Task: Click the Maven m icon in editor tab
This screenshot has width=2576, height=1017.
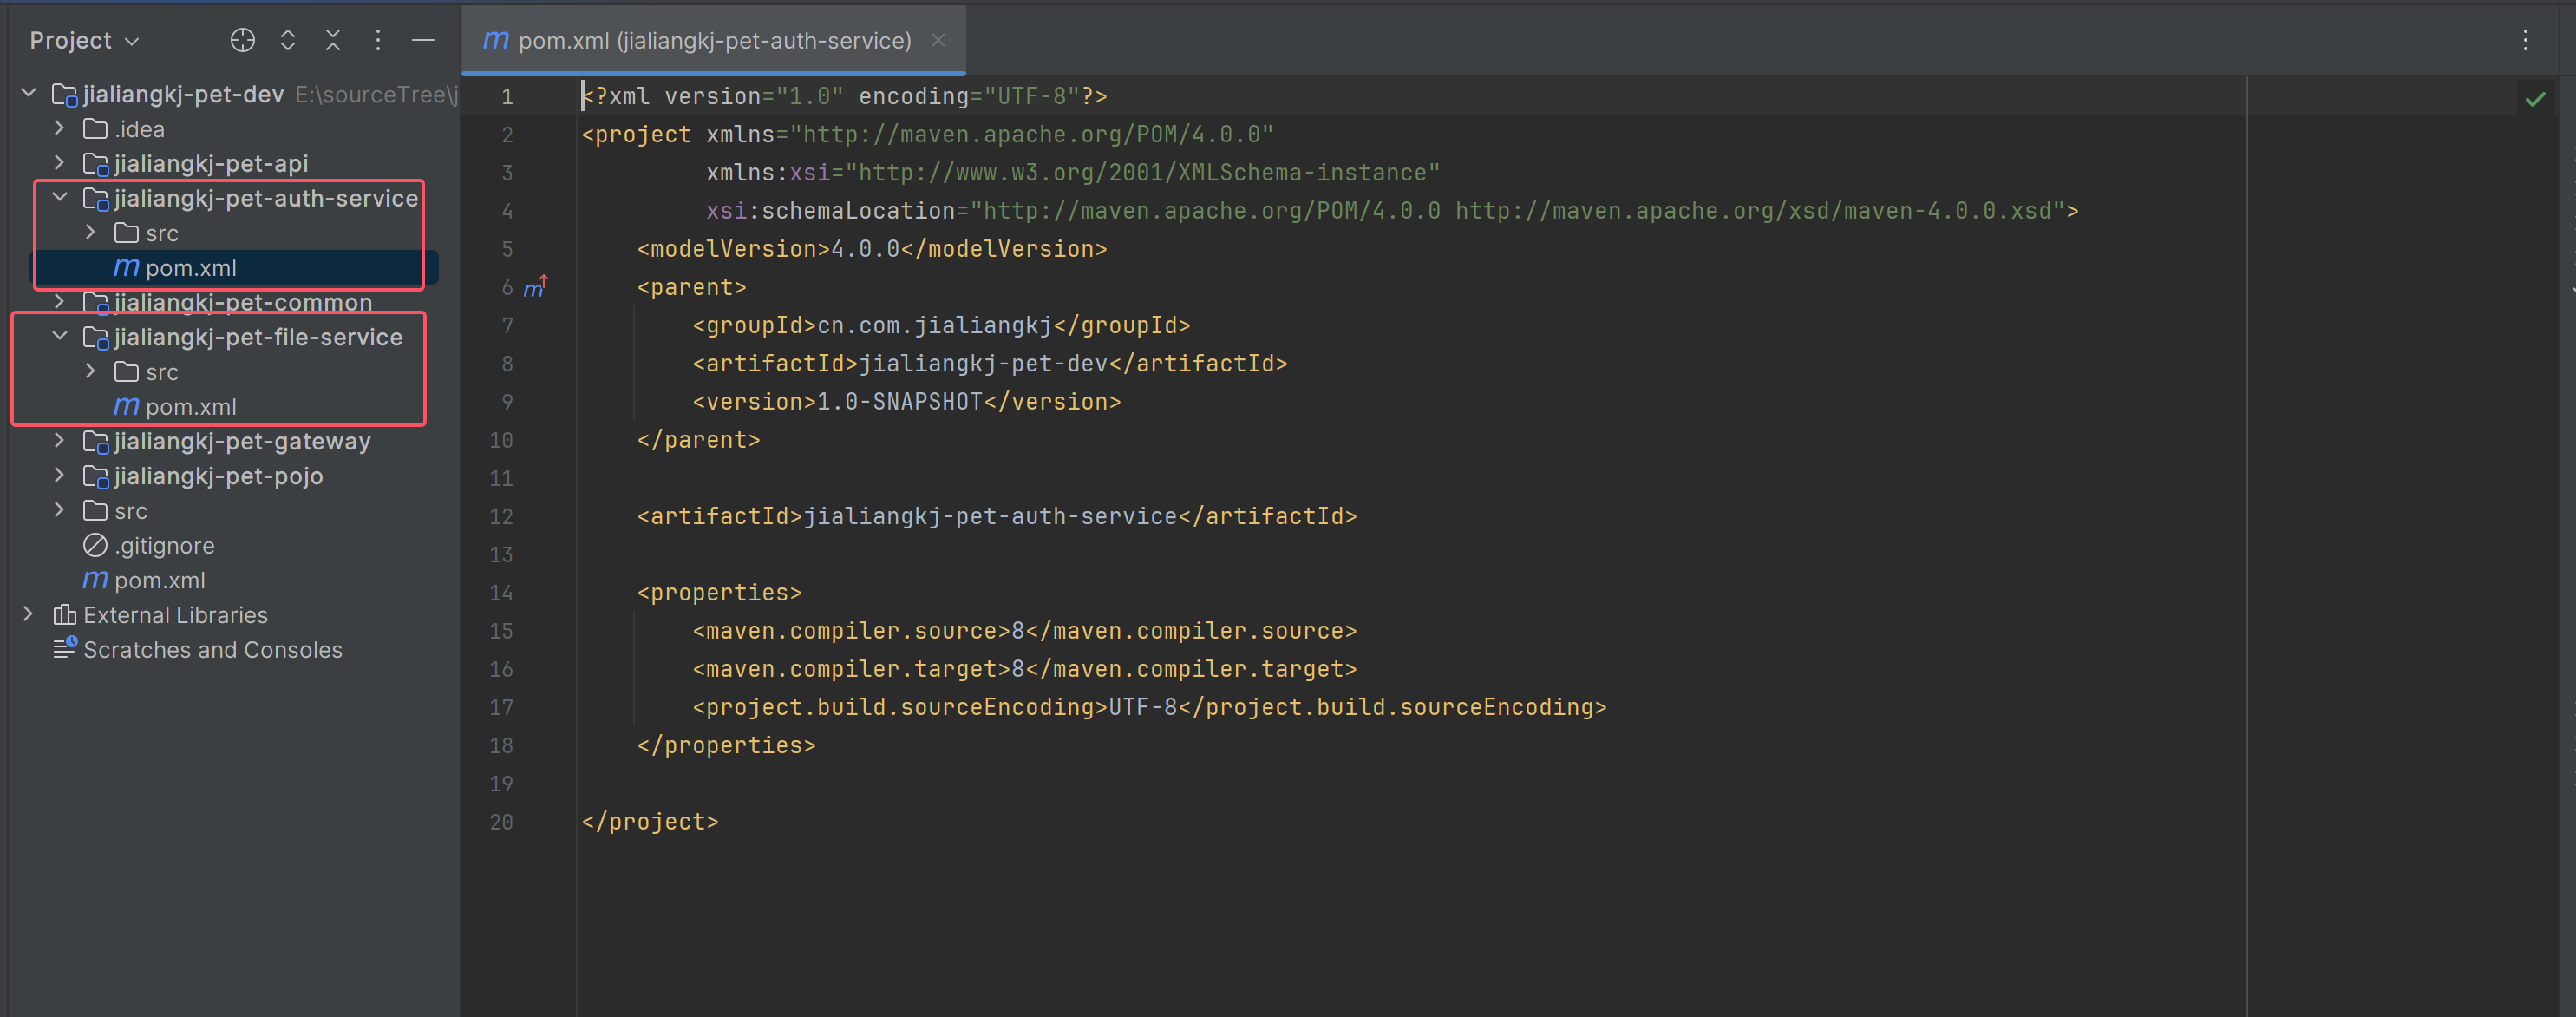Action: (x=496, y=40)
